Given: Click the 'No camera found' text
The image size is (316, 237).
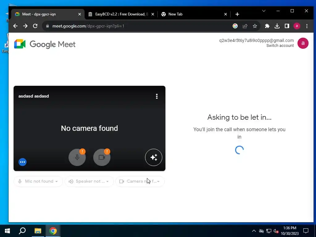Looking at the screenshot, I should tap(89, 128).
